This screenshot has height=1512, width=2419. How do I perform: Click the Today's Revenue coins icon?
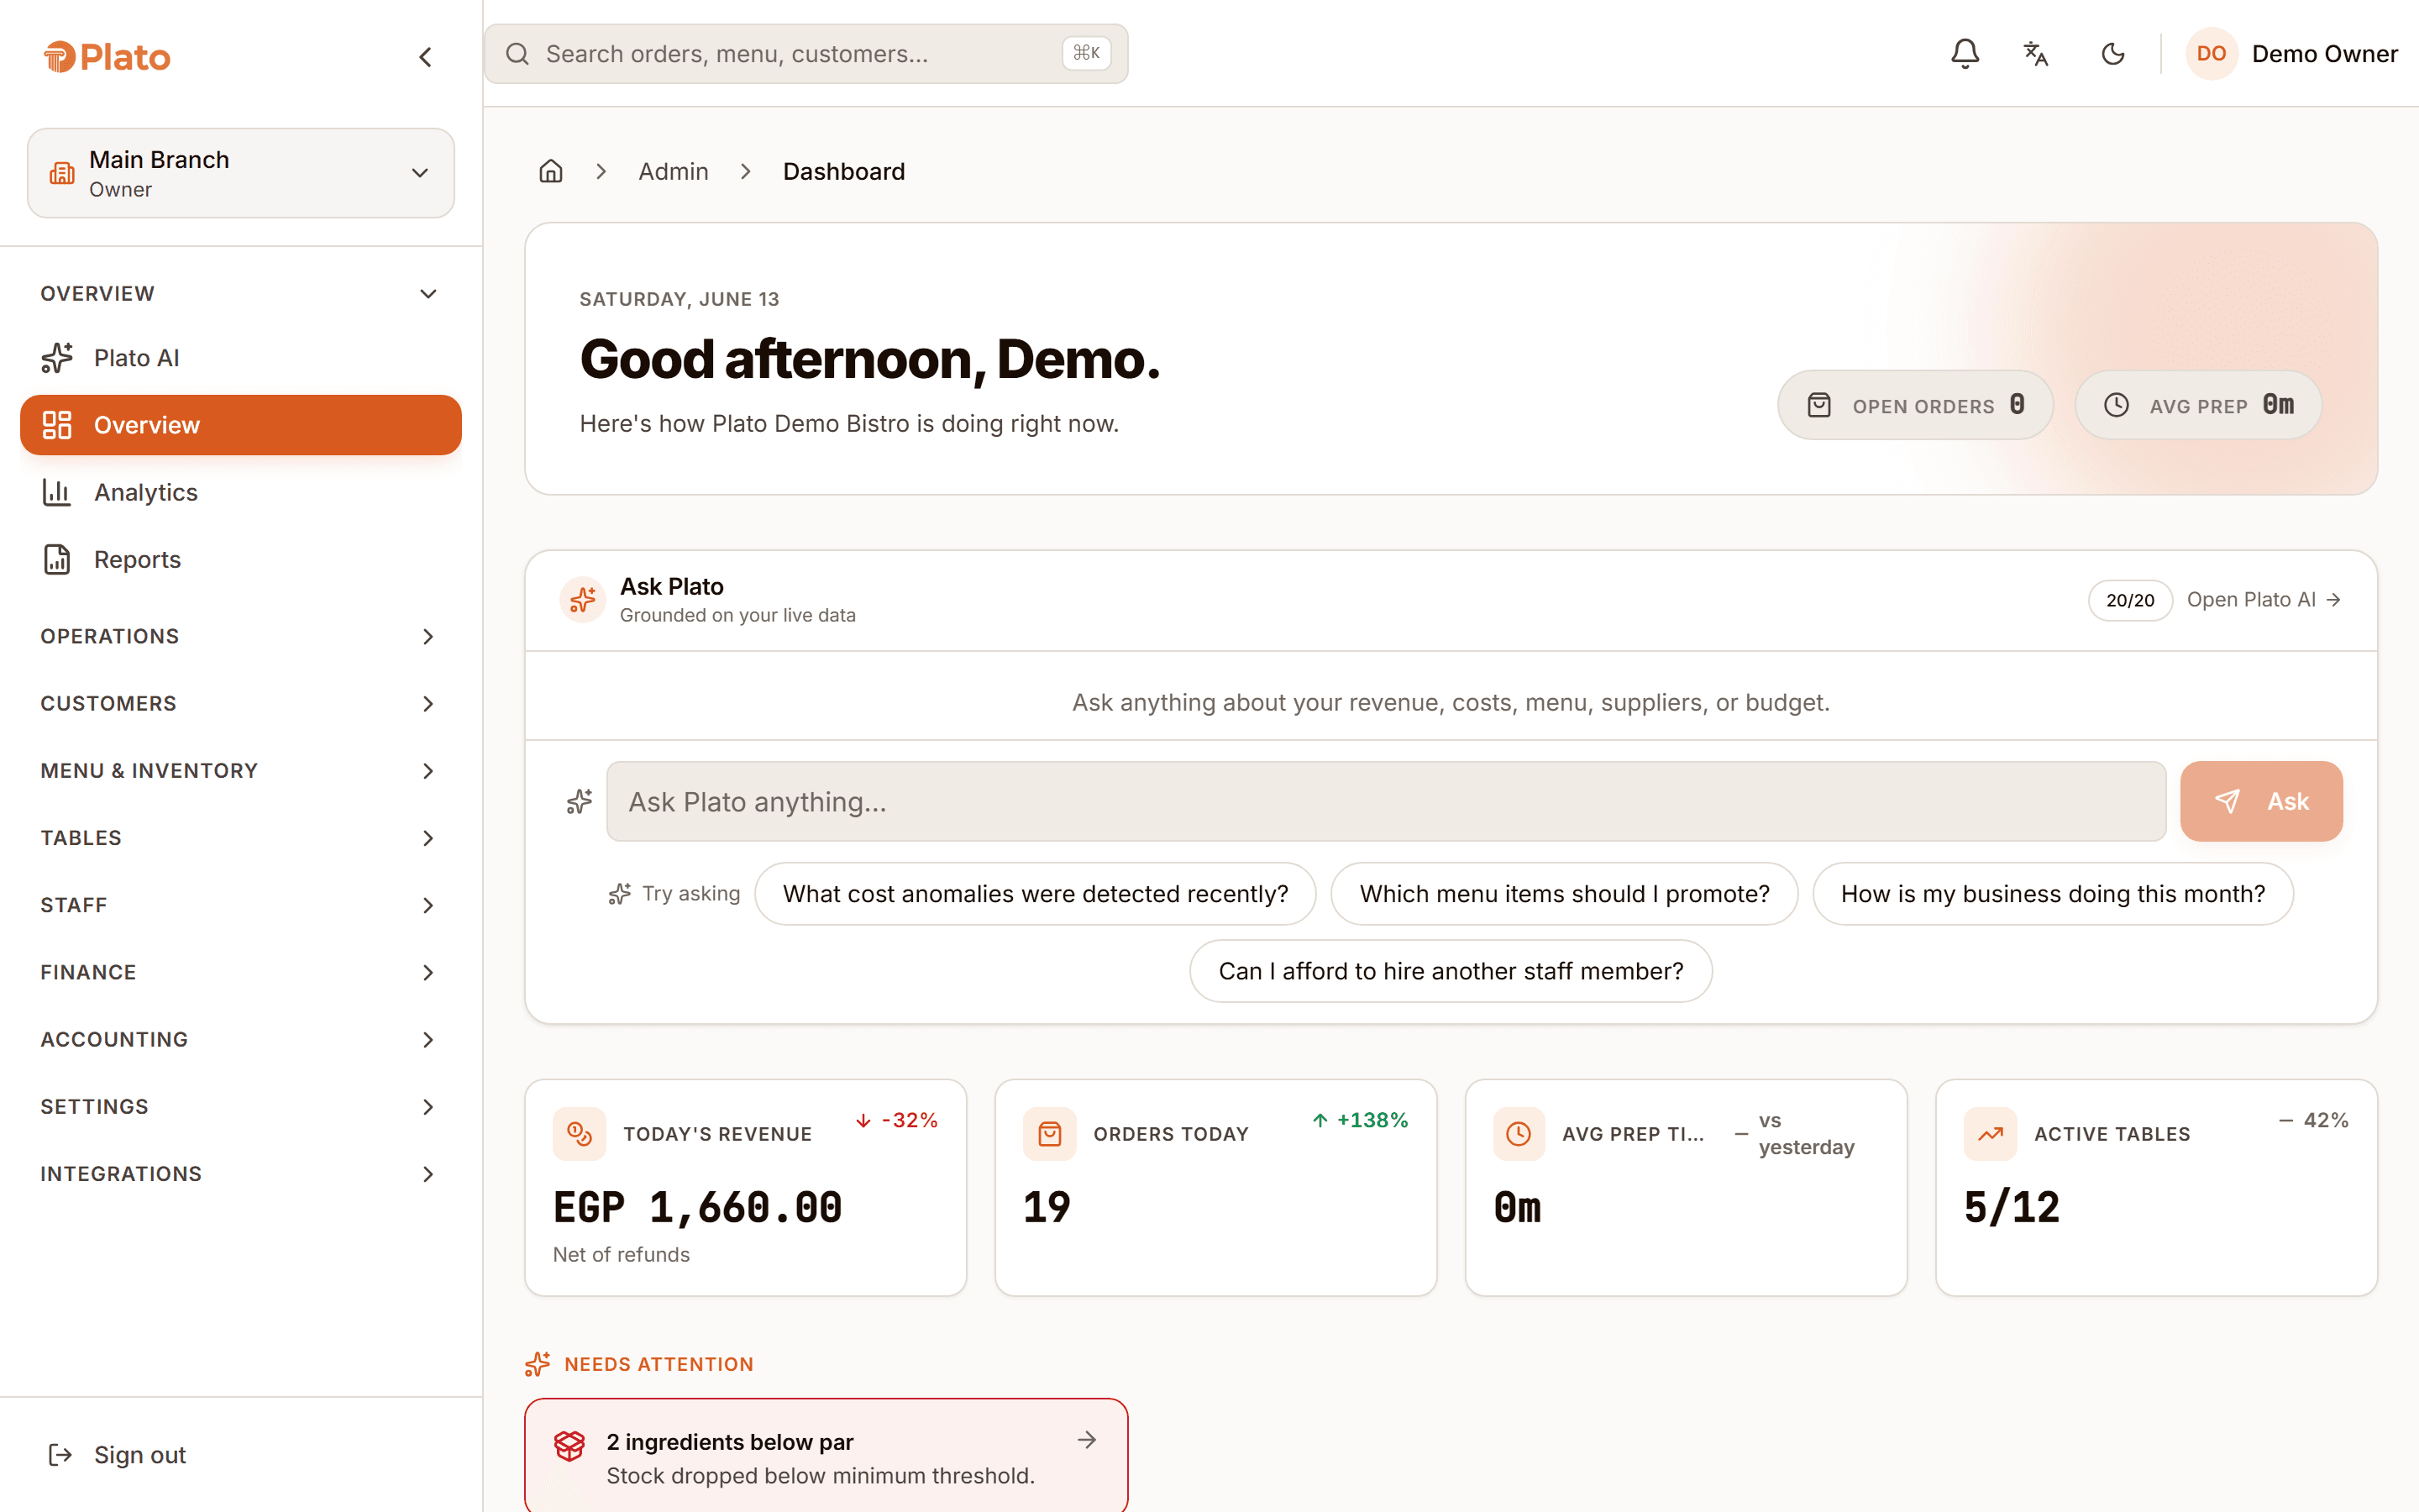[x=580, y=1133]
